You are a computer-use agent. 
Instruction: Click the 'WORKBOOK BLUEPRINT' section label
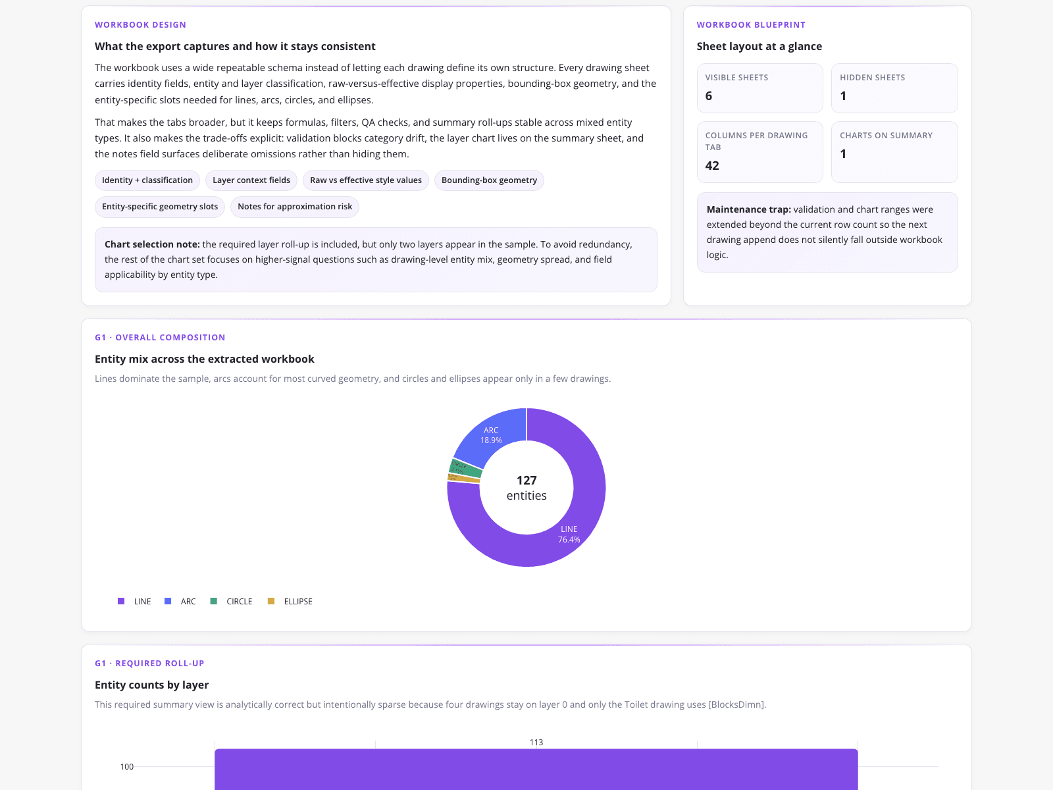click(x=751, y=25)
